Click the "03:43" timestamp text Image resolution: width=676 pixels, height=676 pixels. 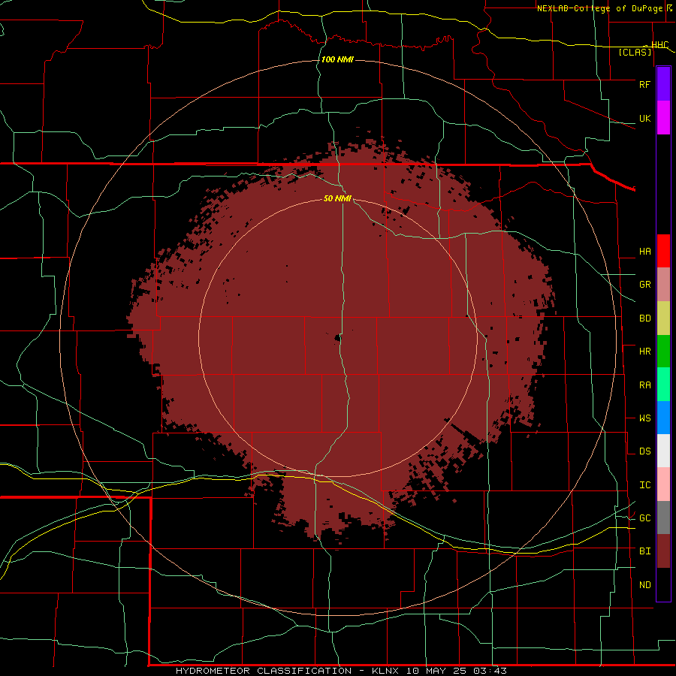click(490, 671)
